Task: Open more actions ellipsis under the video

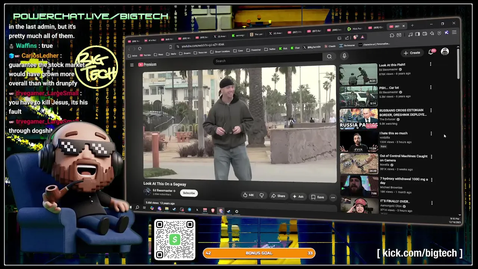Action: 333,198
